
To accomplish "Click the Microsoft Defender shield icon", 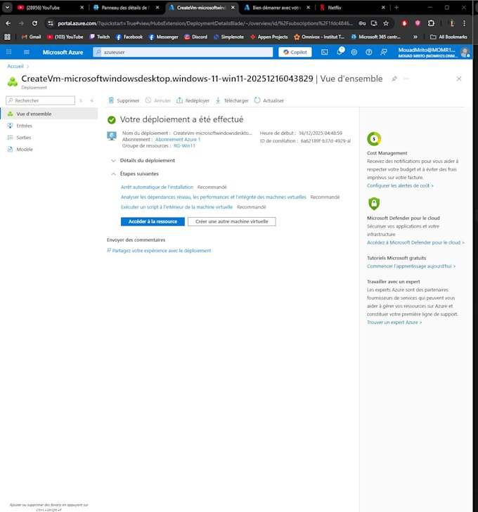I will pyautogui.click(x=374, y=204).
